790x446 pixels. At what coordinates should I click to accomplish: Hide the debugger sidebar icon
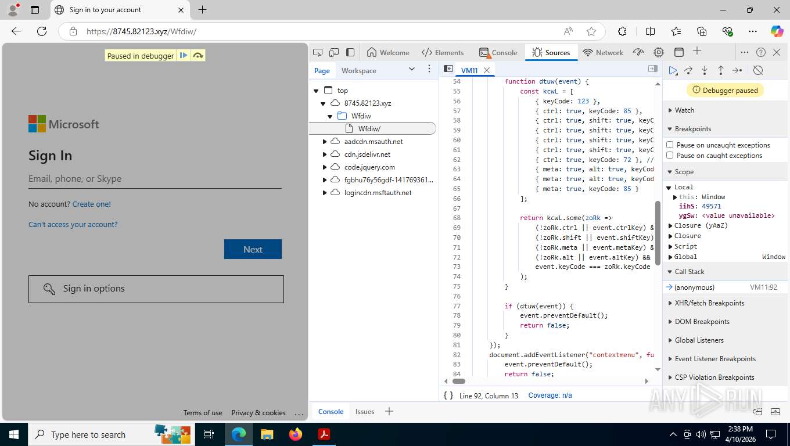click(653, 69)
